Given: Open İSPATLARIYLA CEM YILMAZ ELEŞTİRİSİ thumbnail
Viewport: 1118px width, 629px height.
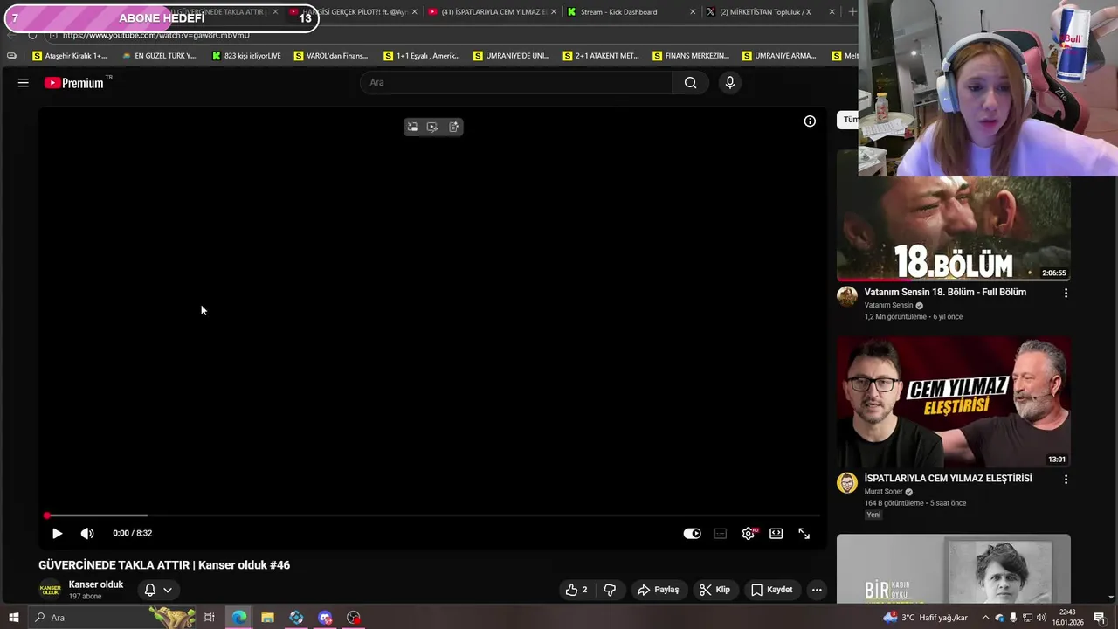Looking at the screenshot, I should [954, 403].
